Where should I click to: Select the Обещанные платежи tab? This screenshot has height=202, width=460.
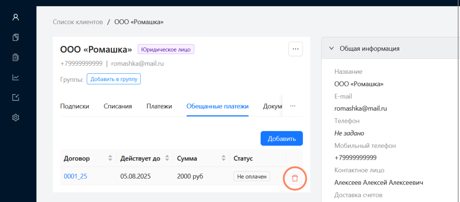217,106
